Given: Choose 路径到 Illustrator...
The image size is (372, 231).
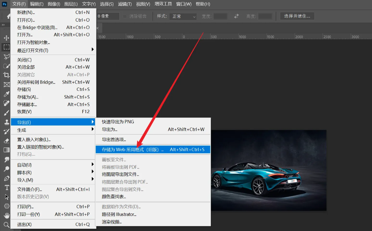Looking at the screenshot, I should [153, 214].
